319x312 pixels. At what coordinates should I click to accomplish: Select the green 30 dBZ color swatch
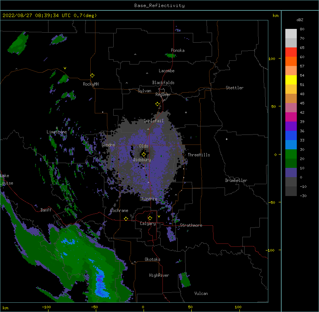point(291,154)
